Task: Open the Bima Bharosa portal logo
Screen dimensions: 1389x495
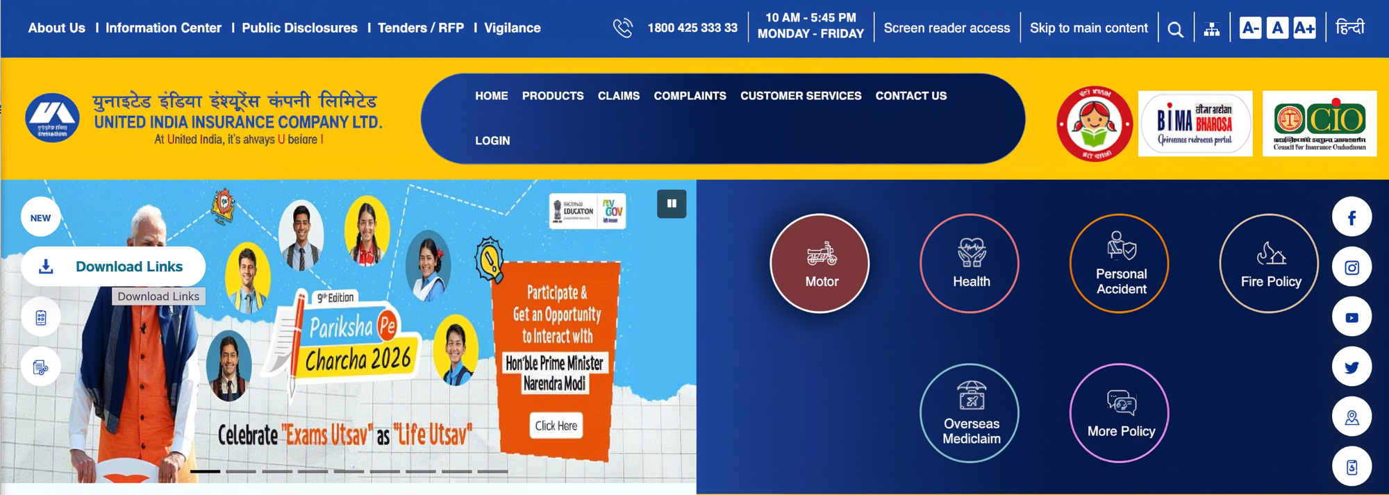Action: [1195, 124]
